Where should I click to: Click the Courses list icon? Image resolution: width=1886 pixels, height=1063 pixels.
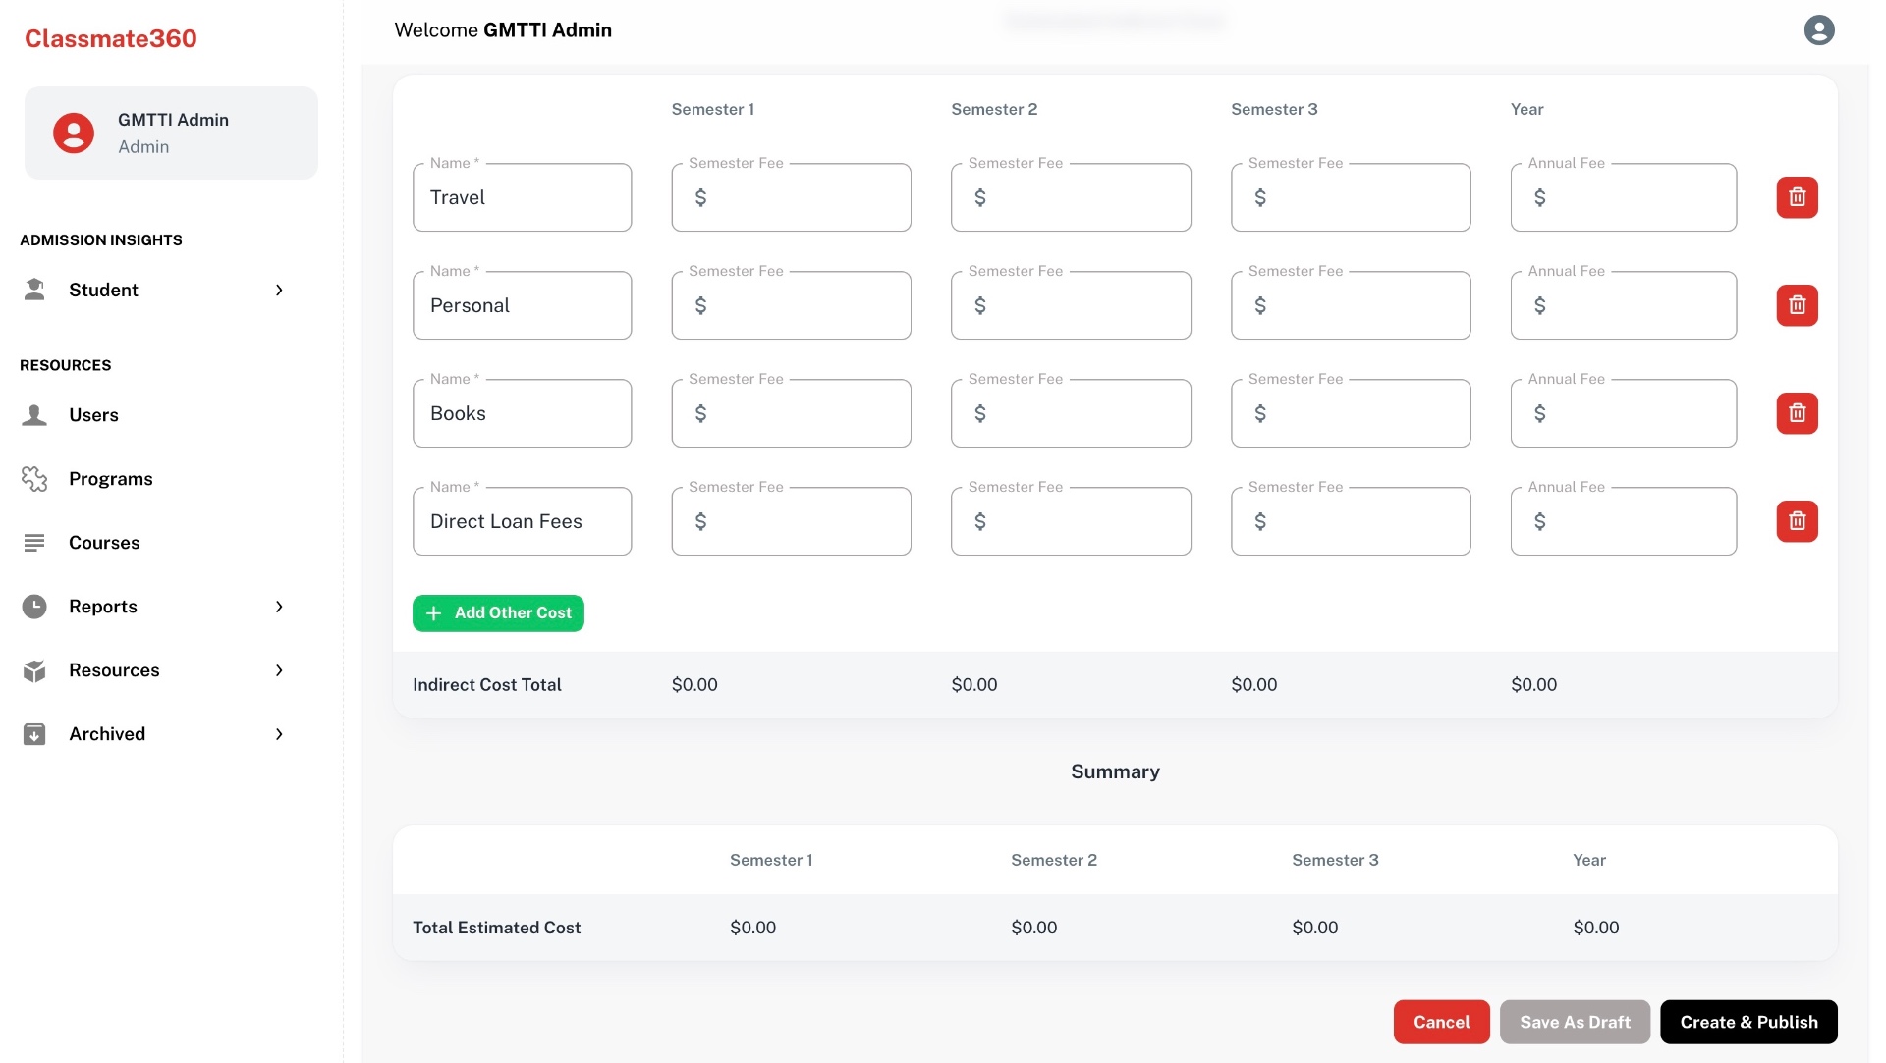click(x=34, y=543)
